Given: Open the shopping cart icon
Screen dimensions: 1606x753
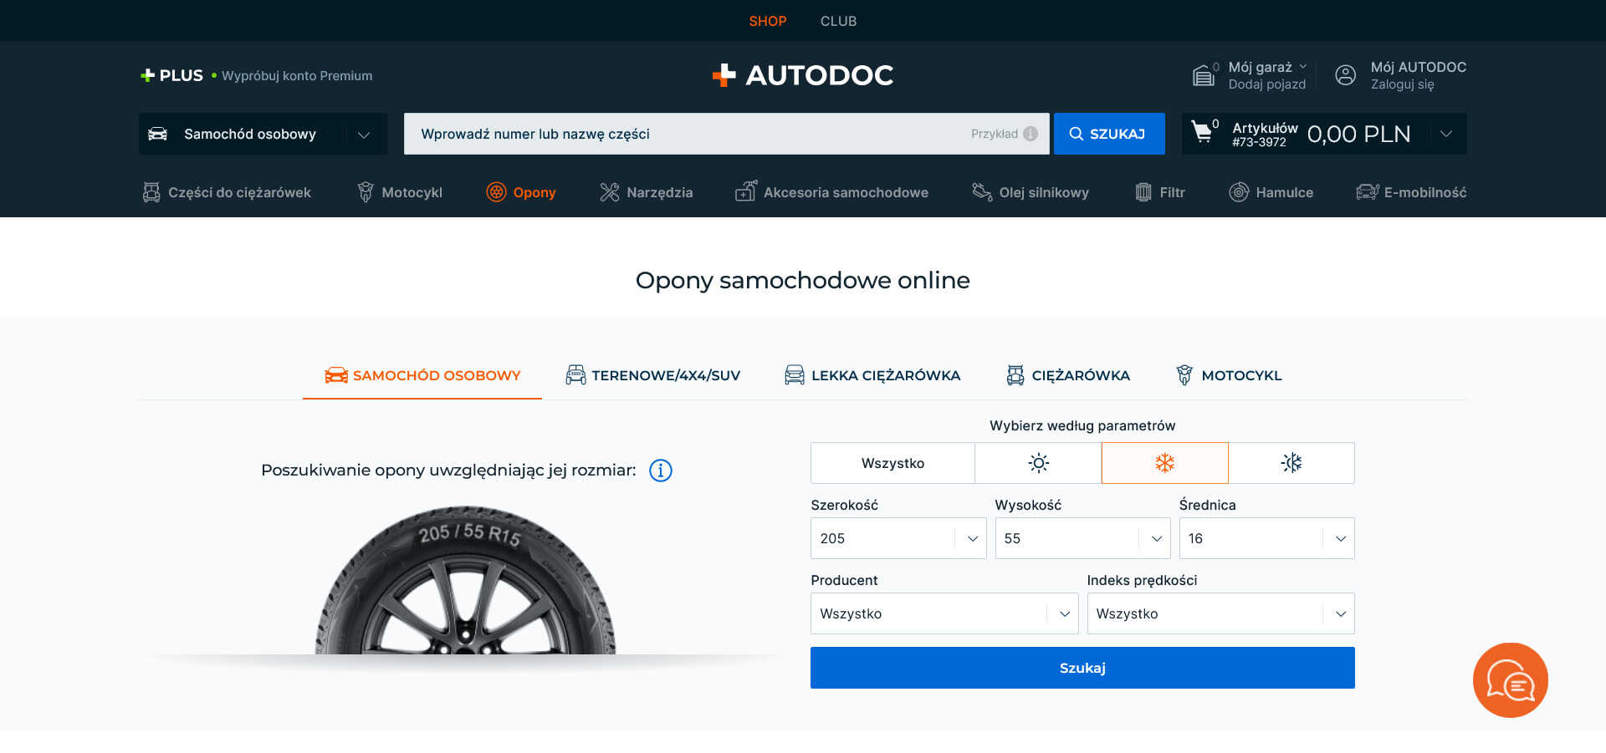Looking at the screenshot, I should click(x=1203, y=132).
